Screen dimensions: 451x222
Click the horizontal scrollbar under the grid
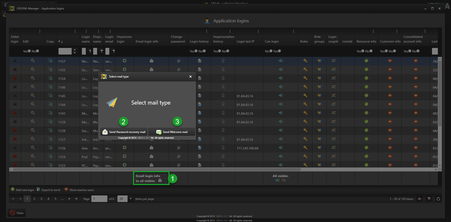click(x=157, y=169)
